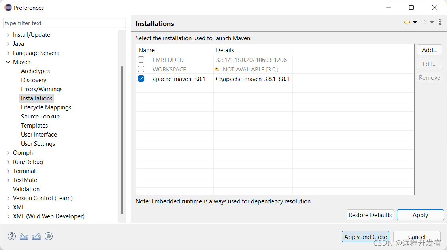This screenshot has width=447, height=250.
Task: Enable the EMBEDDED installation checkbox
Action: click(x=141, y=60)
